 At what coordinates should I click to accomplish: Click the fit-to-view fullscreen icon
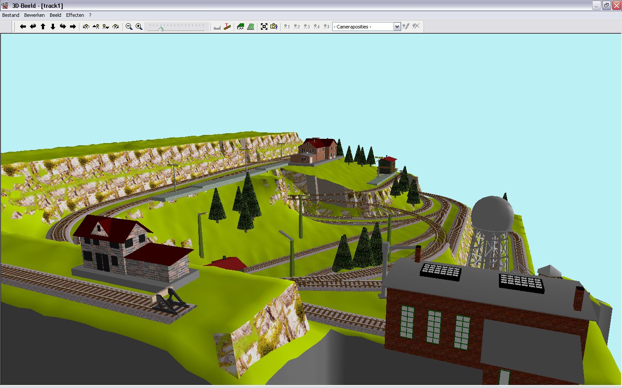264,27
